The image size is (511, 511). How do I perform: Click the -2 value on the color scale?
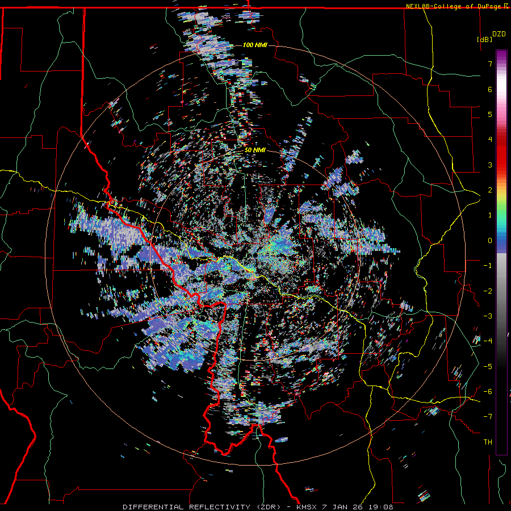click(488, 291)
